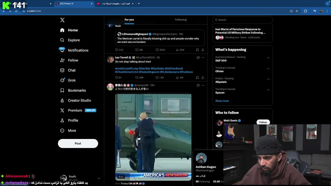This screenshot has width=331, height=186.
Task: Click Leo Terrell's profile avatar
Action: [x=110, y=59]
